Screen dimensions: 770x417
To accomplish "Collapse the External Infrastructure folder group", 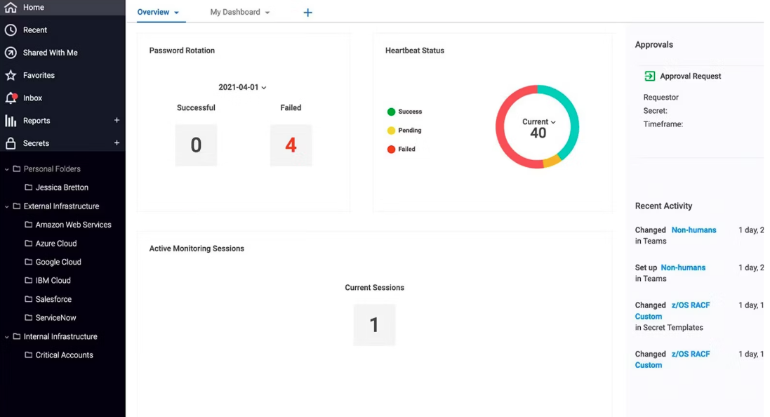I will [6, 206].
